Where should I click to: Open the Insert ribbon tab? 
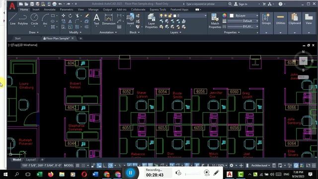36,9
